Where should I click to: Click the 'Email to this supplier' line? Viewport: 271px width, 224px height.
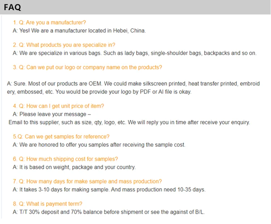pyautogui.click(x=129, y=122)
